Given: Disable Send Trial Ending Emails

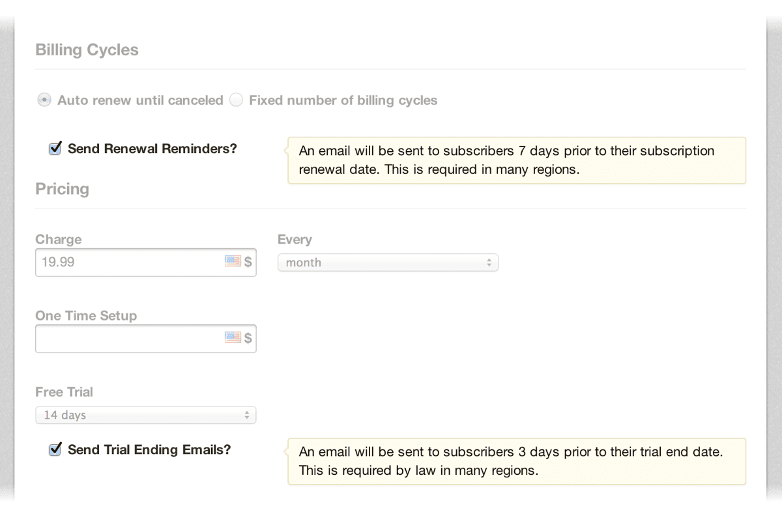Looking at the screenshot, I should (55, 449).
